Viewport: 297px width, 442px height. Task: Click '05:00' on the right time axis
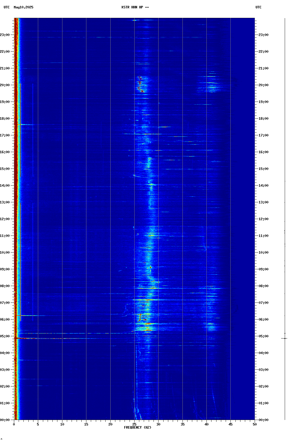[264, 336]
